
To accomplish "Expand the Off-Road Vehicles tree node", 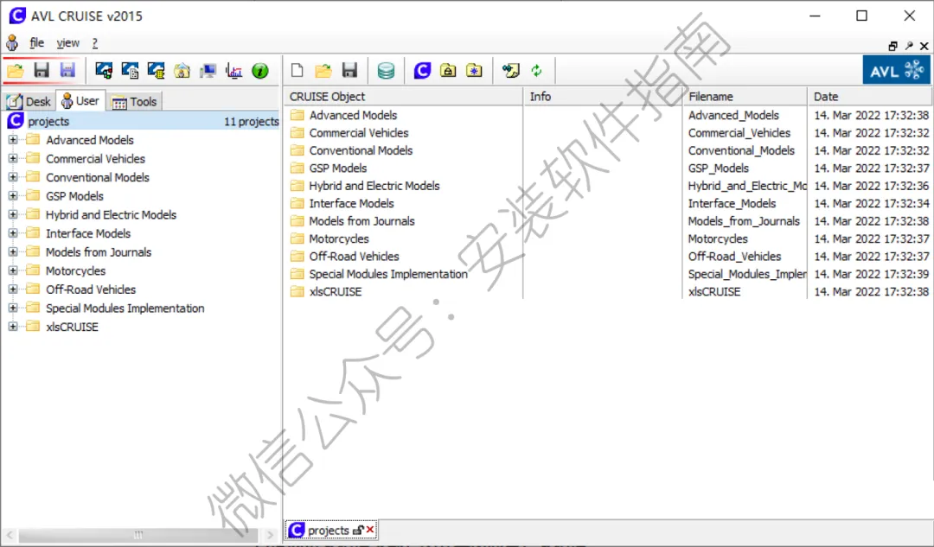I will click(12, 289).
